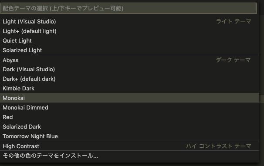Choose Light+ (default light) theme
Screen dimensions: 264x166
pyautogui.click(x=129, y=31)
